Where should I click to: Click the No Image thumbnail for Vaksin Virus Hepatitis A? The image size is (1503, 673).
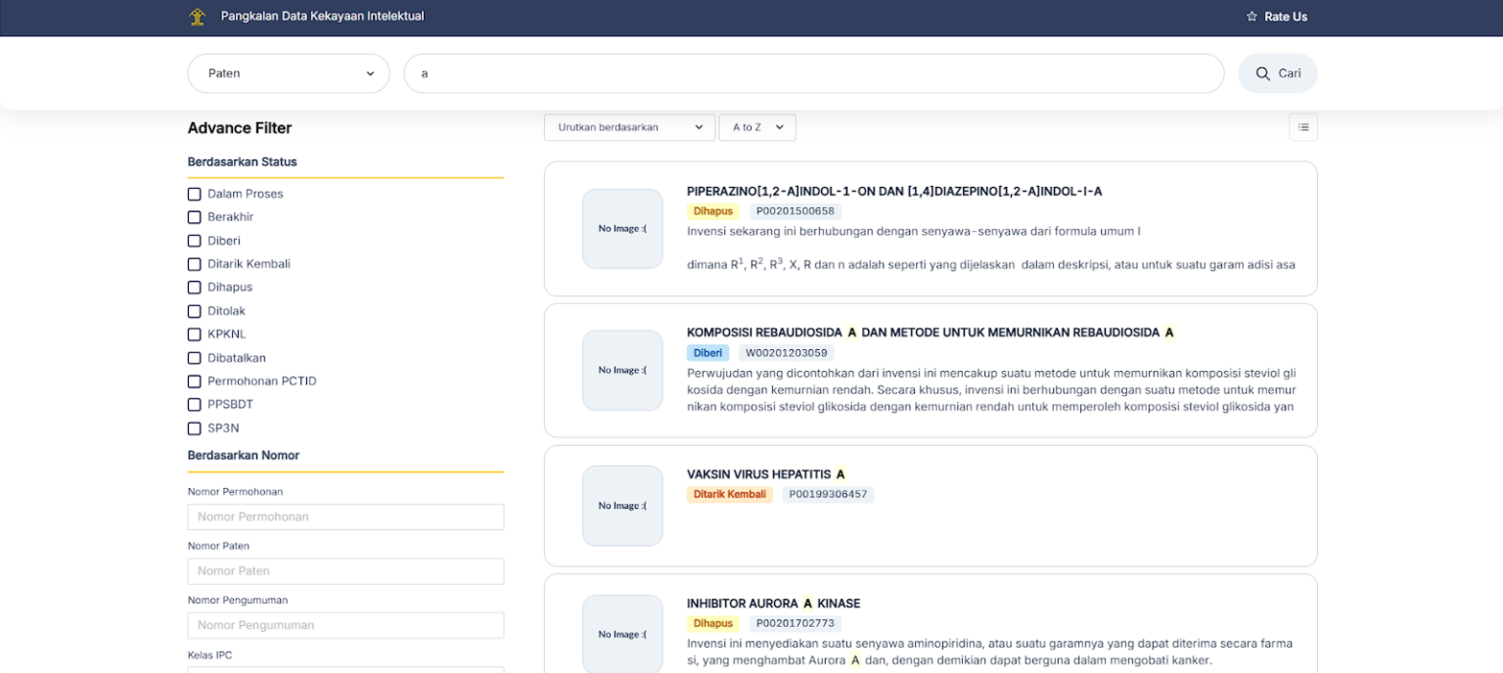coord(622,506)
